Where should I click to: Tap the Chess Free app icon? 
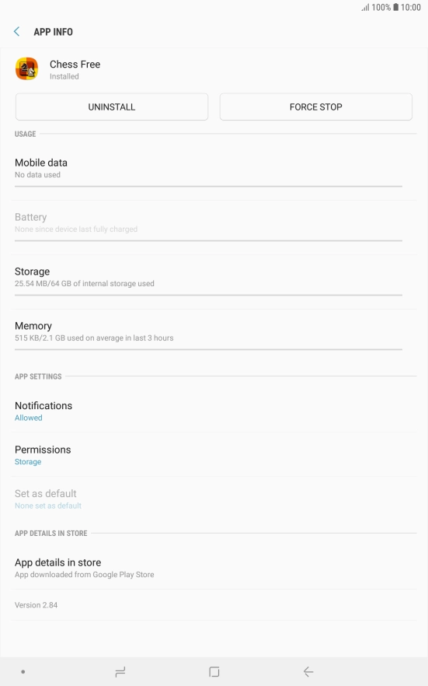tap(26, 68)
